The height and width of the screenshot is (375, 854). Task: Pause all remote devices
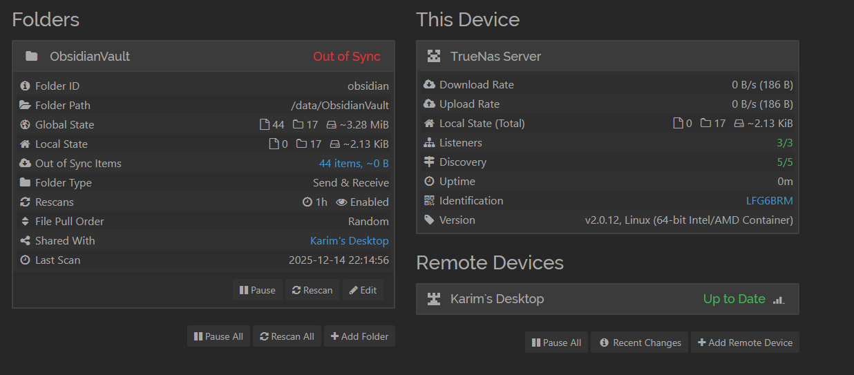click(556, 343)
